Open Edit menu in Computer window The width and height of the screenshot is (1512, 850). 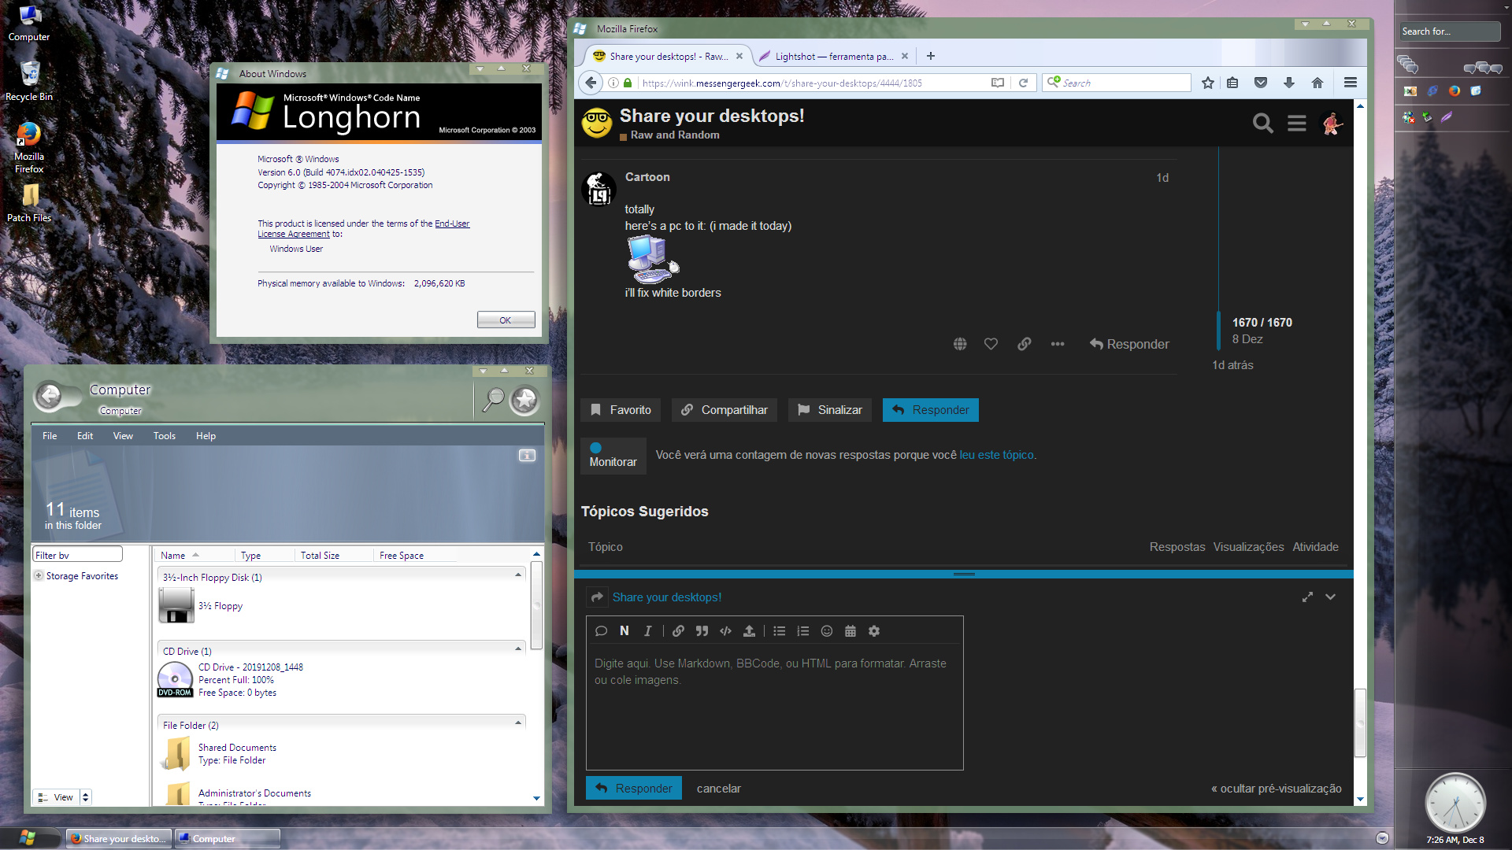point(85,436)
